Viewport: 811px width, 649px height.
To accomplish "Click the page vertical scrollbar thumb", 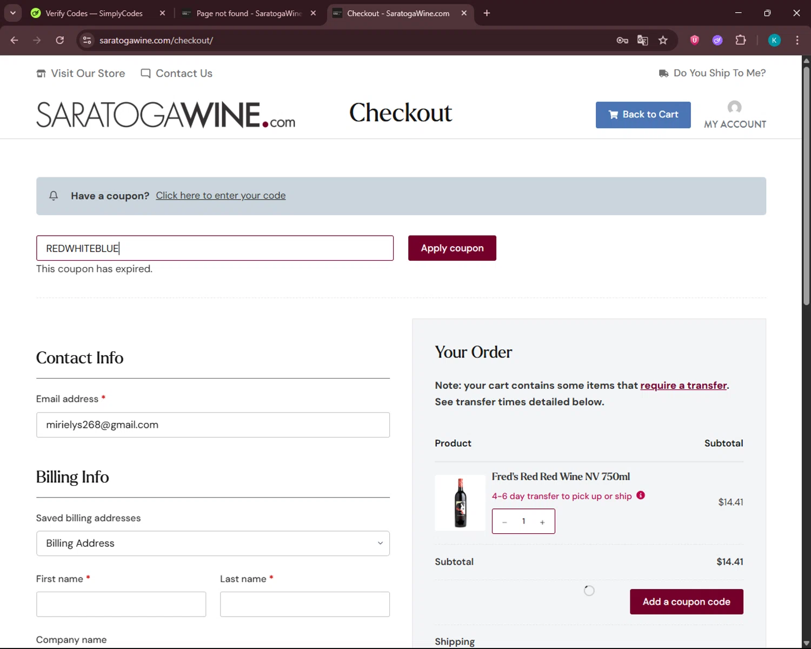I will pos(806,186).
